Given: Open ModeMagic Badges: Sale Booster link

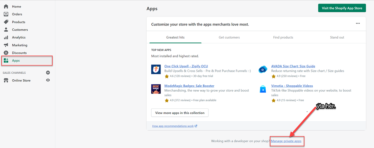Looking at the screenshot, I should click(x=189, y=86).
